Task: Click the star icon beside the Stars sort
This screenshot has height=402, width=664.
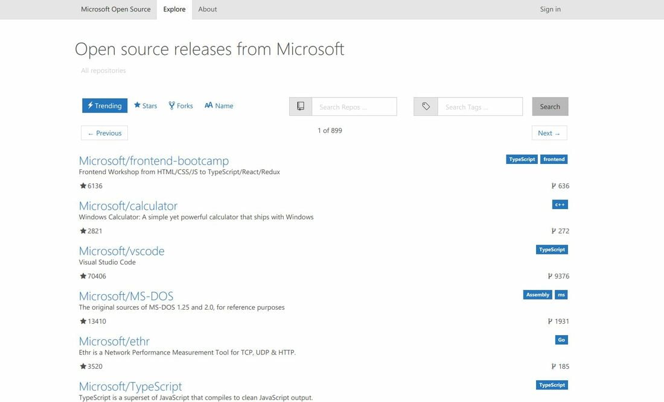Action: [137, 105]
